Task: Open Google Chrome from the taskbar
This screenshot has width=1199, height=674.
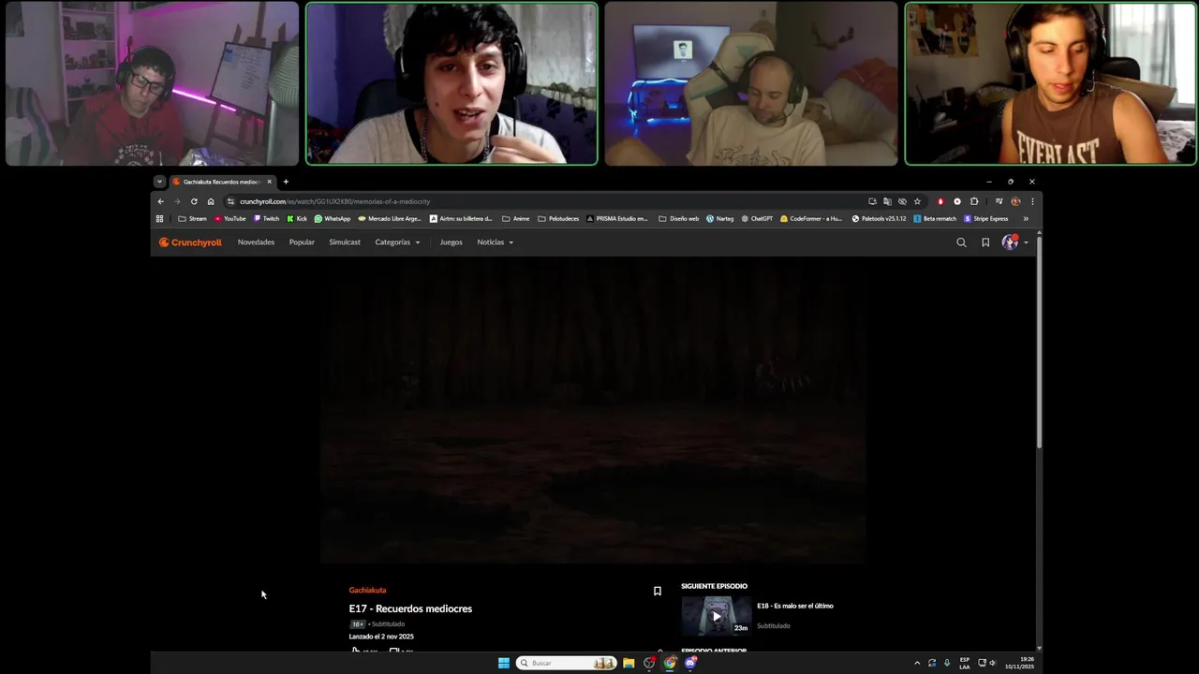Action: [x=670, y=663]
